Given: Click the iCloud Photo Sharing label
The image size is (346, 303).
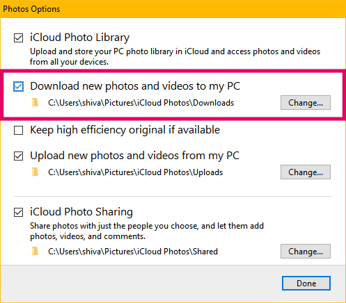Looking at the screenshot, I should pyautogui.click(x=81, y=212).
